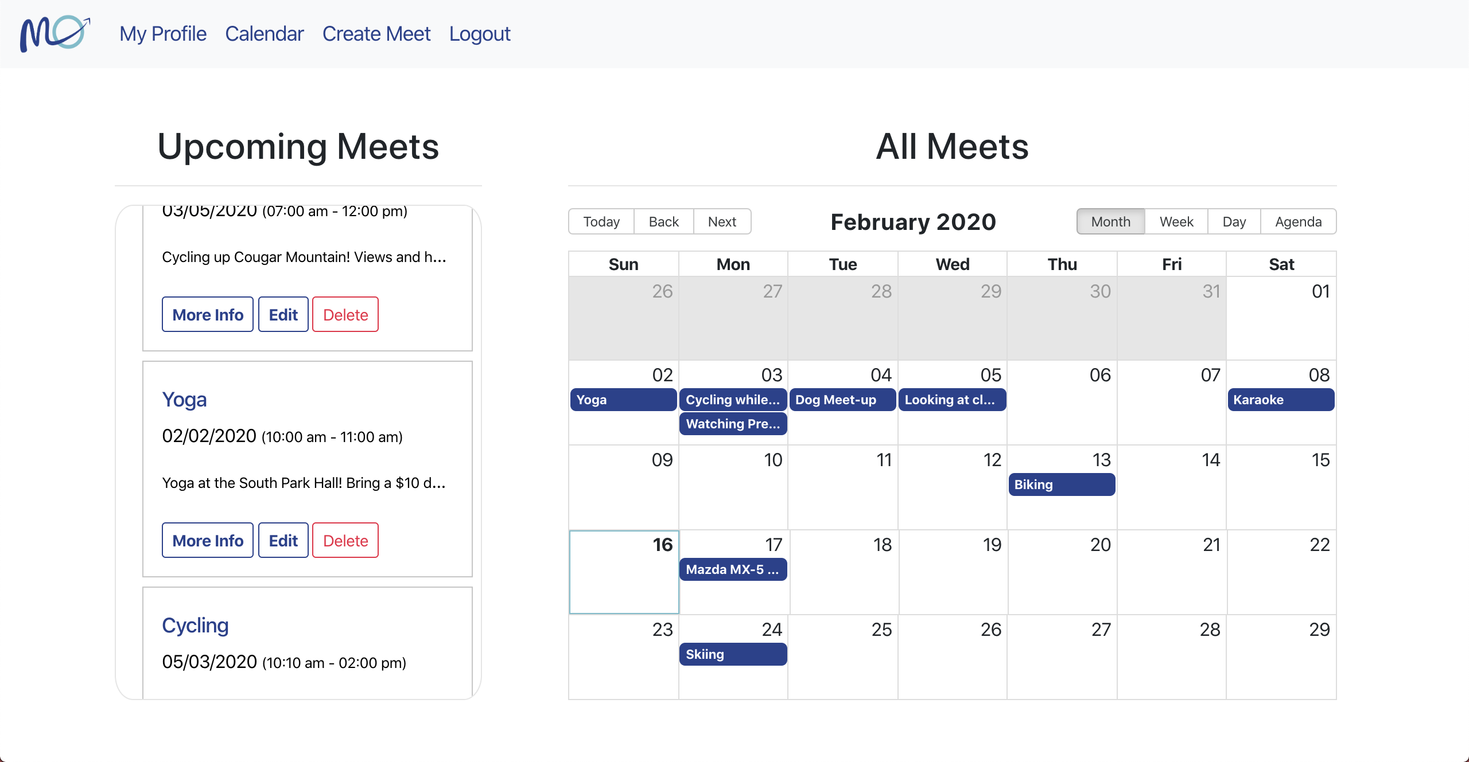Switch to Agenda view
The height and width of the screenshot is (762, 1469).
[x=1299, y=221]
